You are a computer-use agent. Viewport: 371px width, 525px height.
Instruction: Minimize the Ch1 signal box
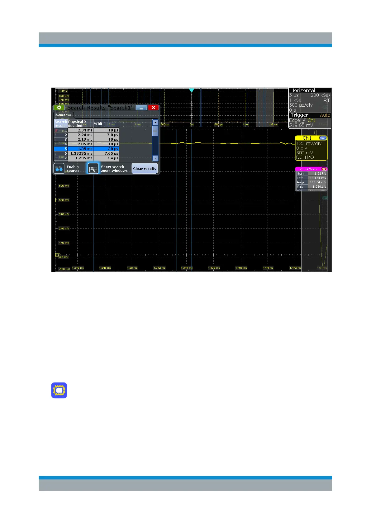pos(323,138)
